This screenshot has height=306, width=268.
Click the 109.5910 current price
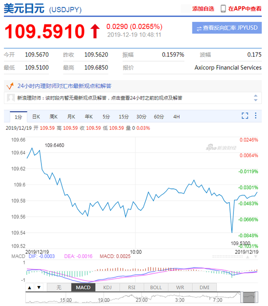(44, 31)
